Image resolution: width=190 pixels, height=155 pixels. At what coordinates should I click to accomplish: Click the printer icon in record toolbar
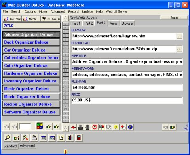click(x=80, y=127)
